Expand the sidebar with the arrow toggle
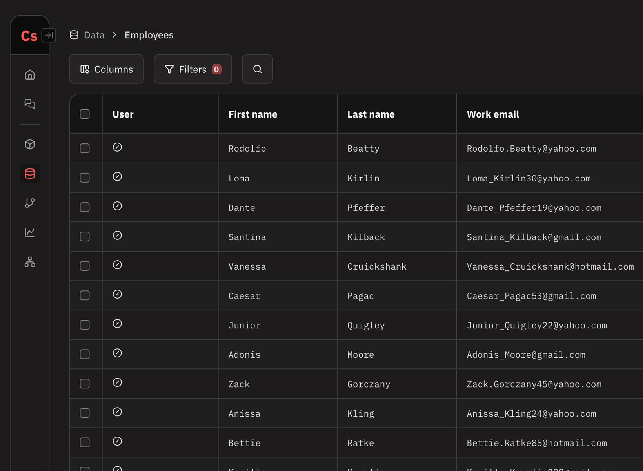 49,35
